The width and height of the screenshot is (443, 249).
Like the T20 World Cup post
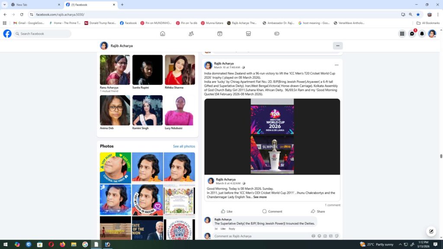tap(226, 211)
